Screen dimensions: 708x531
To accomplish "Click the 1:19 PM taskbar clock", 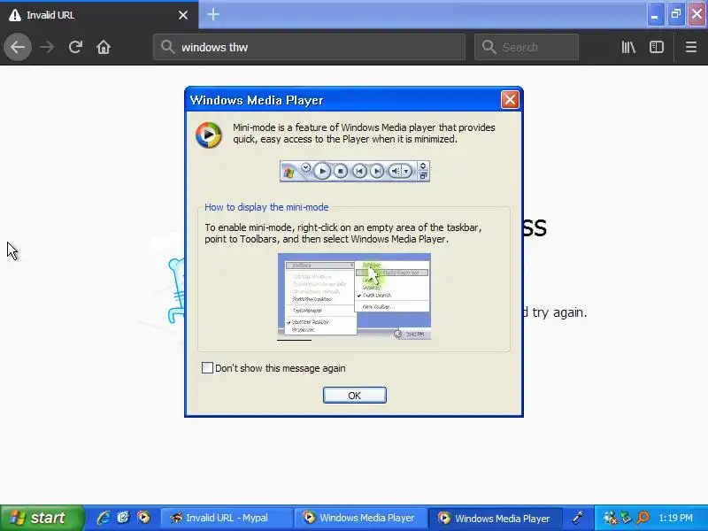I will [675, 518].
